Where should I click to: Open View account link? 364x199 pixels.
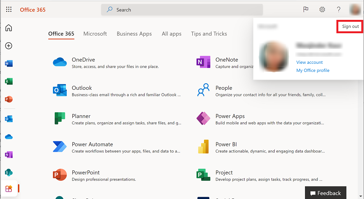pyautogui.click(x=310, y=62)
